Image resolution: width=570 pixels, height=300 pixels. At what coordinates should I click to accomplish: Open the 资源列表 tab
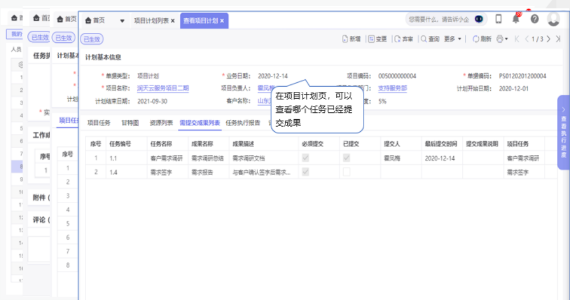tap(161, 123)
